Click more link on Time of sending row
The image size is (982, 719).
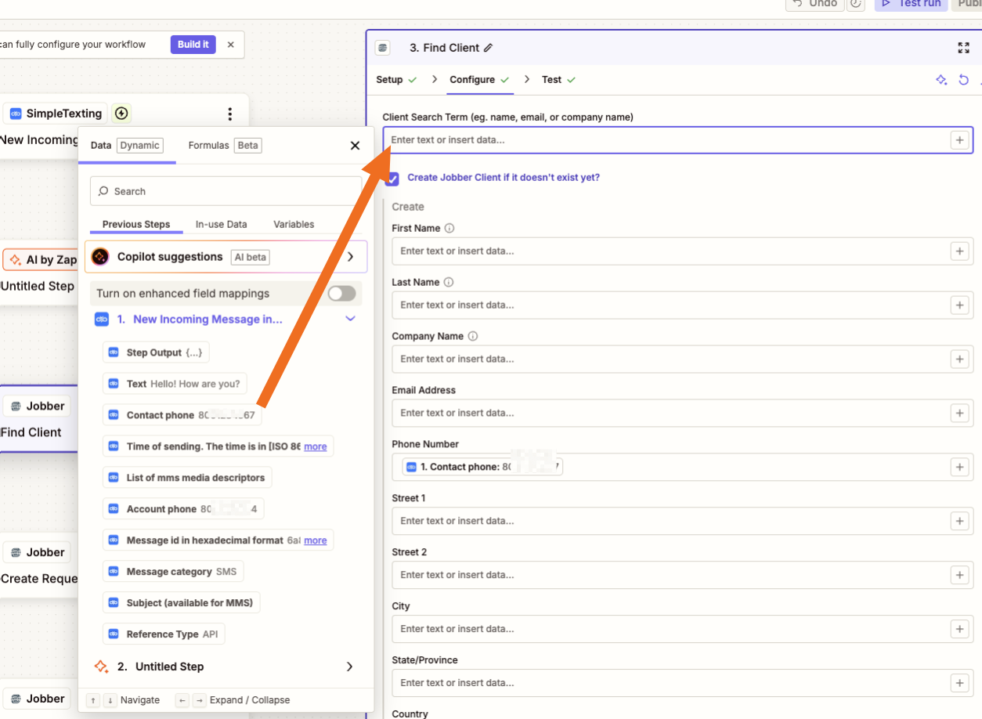point(316,447)
